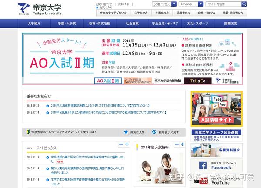Open 帝京大学グループ合否速報 banner
Screen dimensions: 261x188
click(x=216, y=135)
